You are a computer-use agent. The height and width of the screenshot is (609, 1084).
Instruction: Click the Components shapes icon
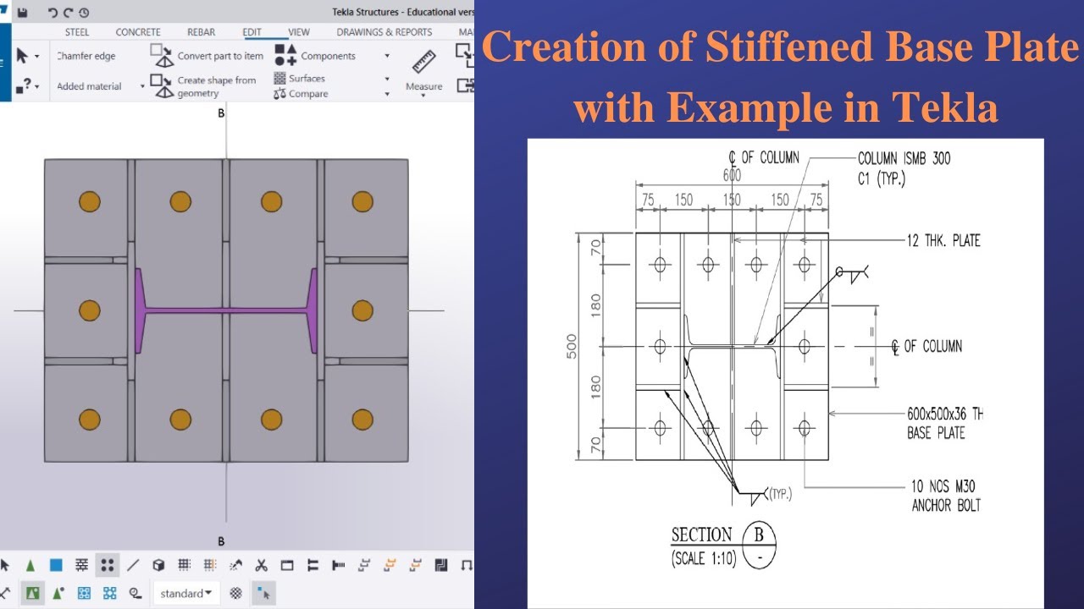point(285,55)
